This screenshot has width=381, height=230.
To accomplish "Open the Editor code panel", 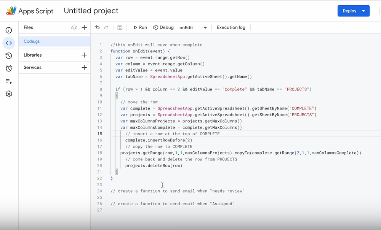I will pos(8,43).
